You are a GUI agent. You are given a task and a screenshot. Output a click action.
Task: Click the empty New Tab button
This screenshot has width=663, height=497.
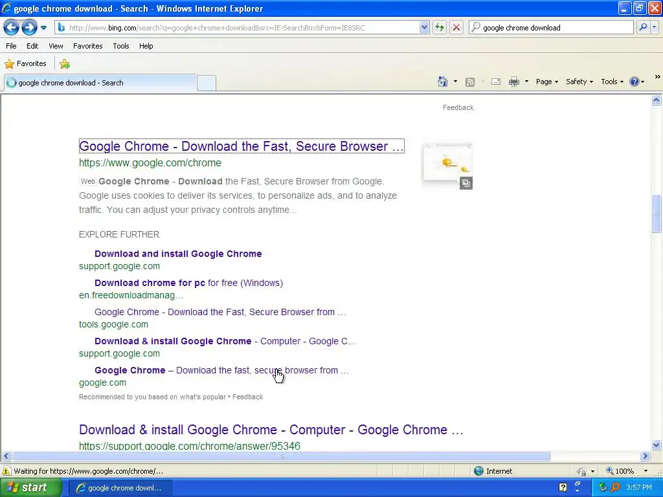[207, 83]
